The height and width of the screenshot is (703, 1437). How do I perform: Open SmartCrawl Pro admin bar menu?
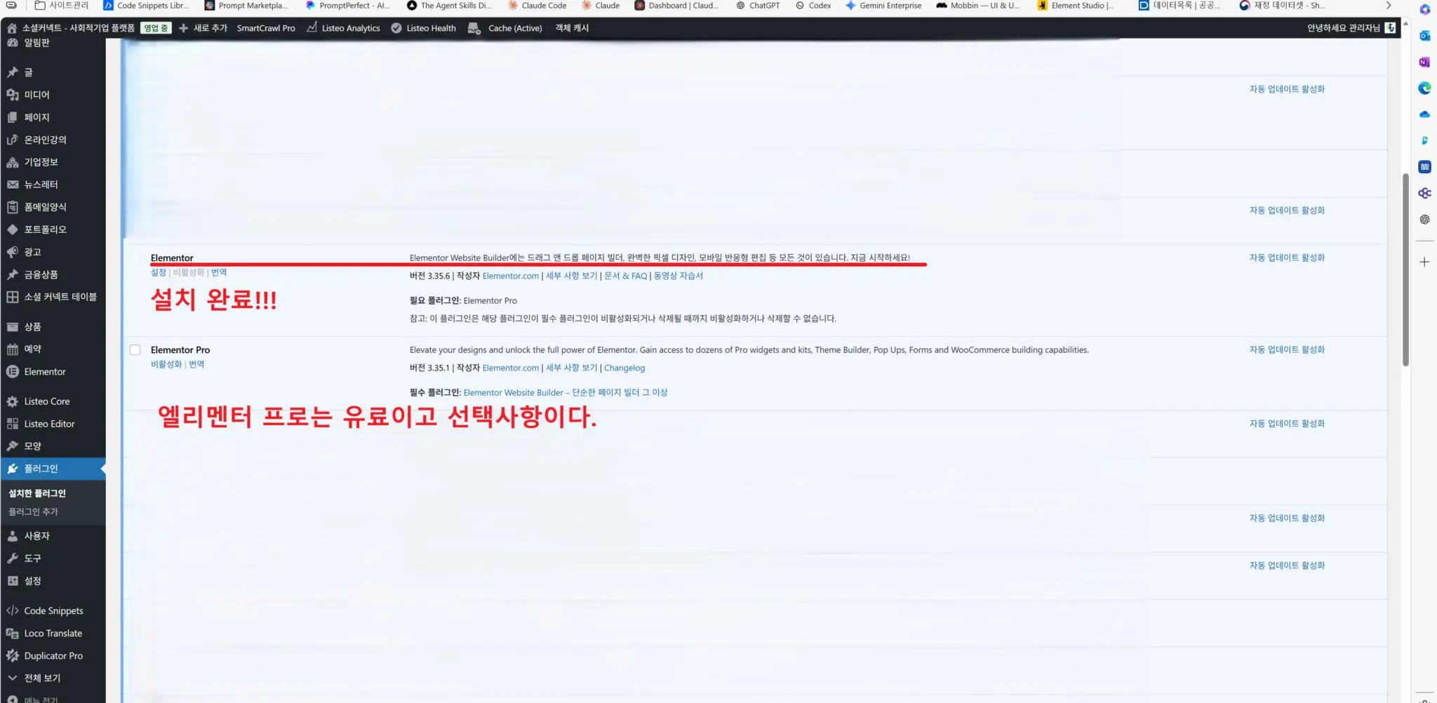266,28
